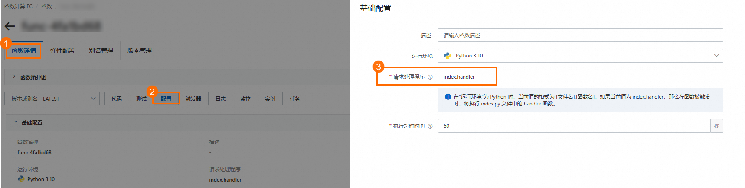Screen dimensions: 745x188
Task: Click the Python logo in 运行环境 dropdown
Action: (448, 56)
